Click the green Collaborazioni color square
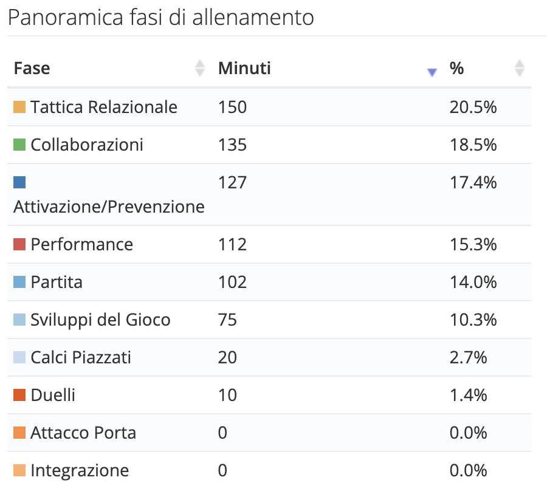 point(19,145)
